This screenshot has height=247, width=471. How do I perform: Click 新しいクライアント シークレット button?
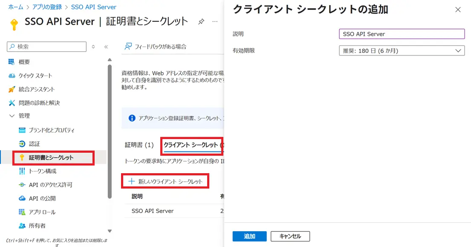point(165,181)
